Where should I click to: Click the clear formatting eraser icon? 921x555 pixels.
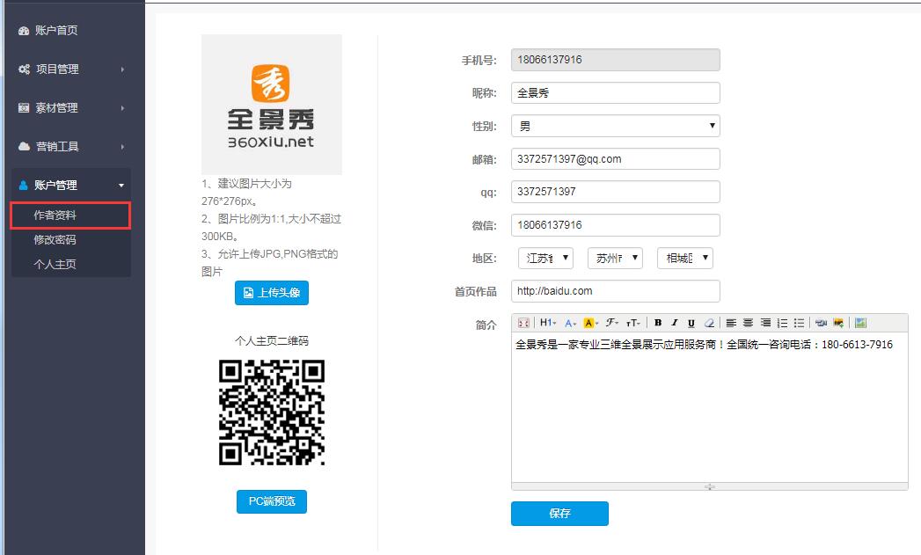(709, 323)
